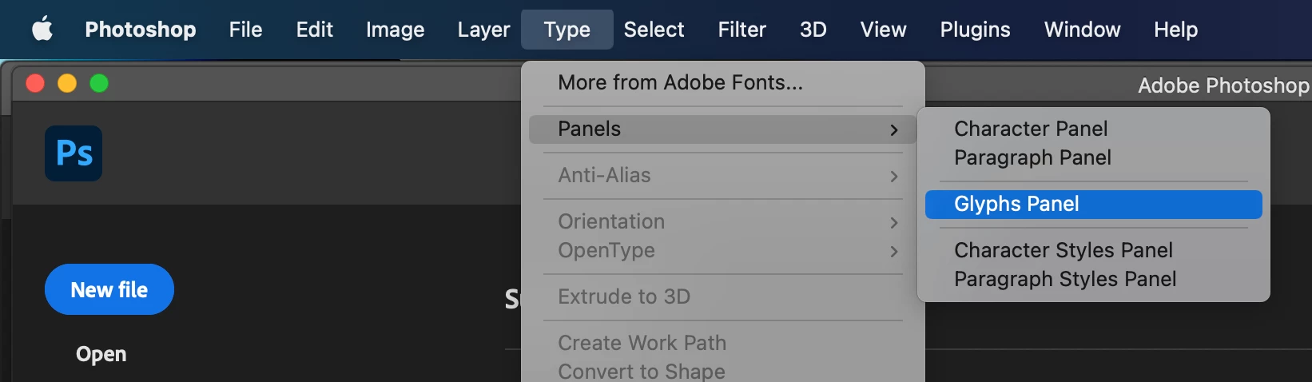The width and height of the screenshot is (1312, 382).
Task: Open the Glyphs Panel
Action: pyautogui.click(x=1093, y=204)
